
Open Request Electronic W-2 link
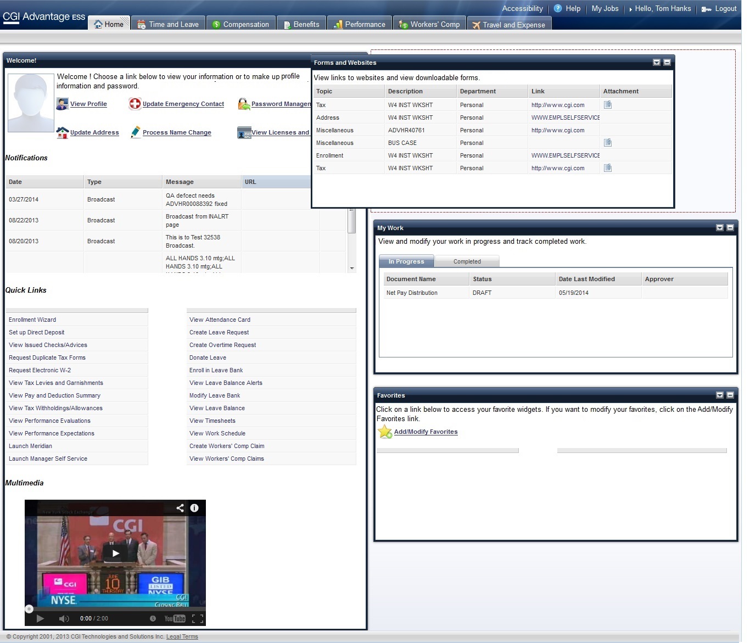[x=40, y=370]
